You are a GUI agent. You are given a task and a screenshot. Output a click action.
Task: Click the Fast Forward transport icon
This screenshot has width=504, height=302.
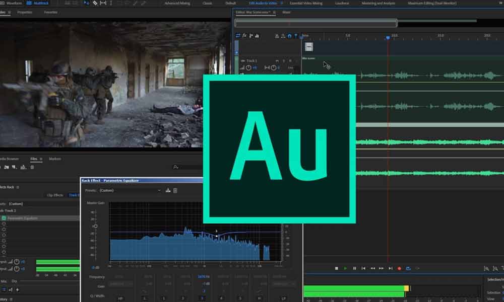(x=382, y=268)
